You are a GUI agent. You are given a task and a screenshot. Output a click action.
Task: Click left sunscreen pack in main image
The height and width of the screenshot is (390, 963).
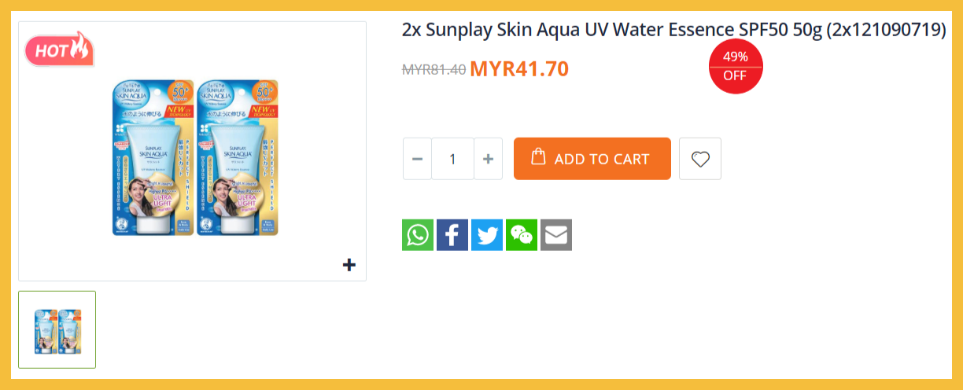pos(153,157)
